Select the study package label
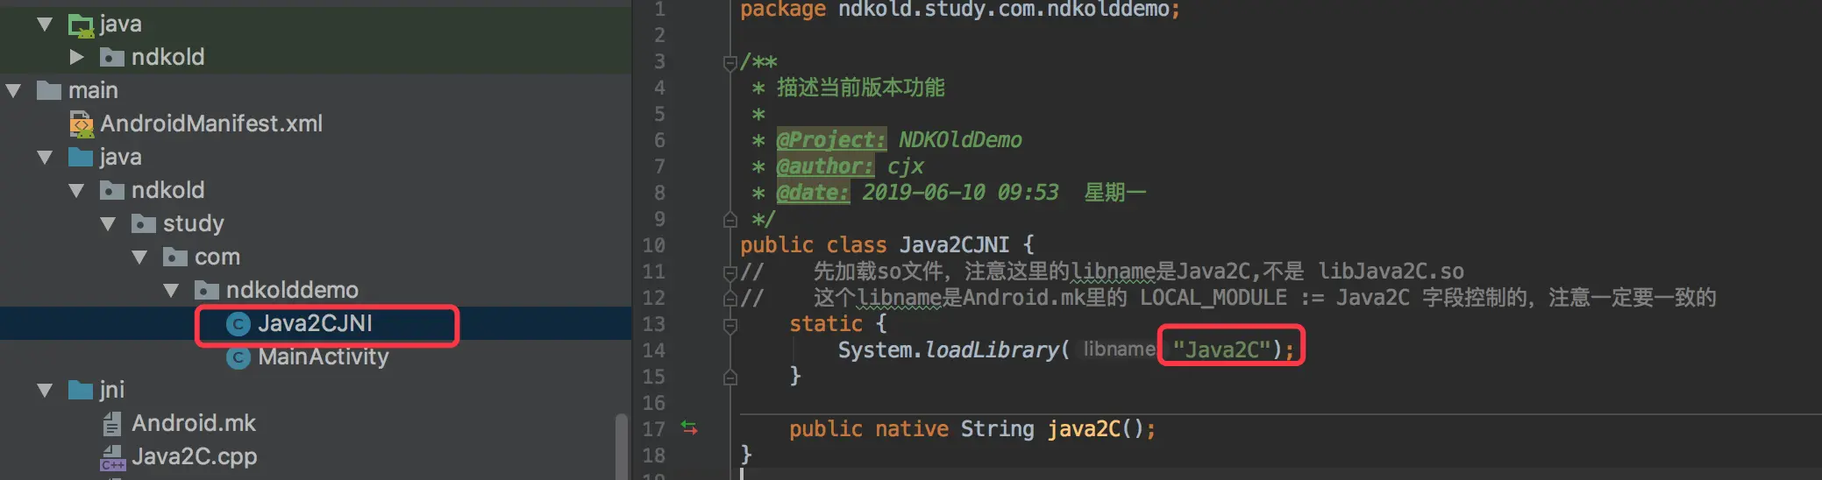1822x480 pixels. coord(193,224)
